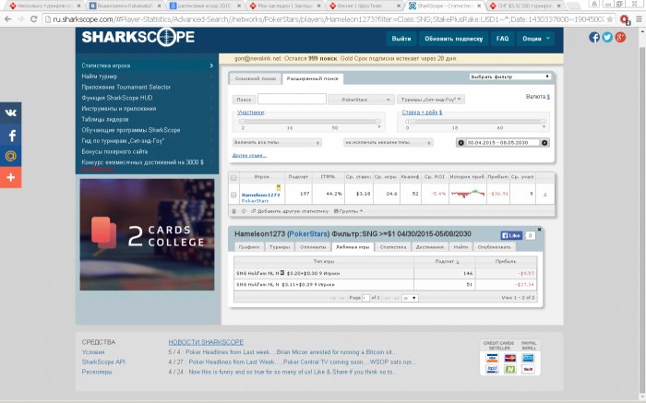The height and width of the screenshot is (403, 646).
Task: Open the 'Выбрать фильтр' dropdown
Action: [x=510, y=77]
